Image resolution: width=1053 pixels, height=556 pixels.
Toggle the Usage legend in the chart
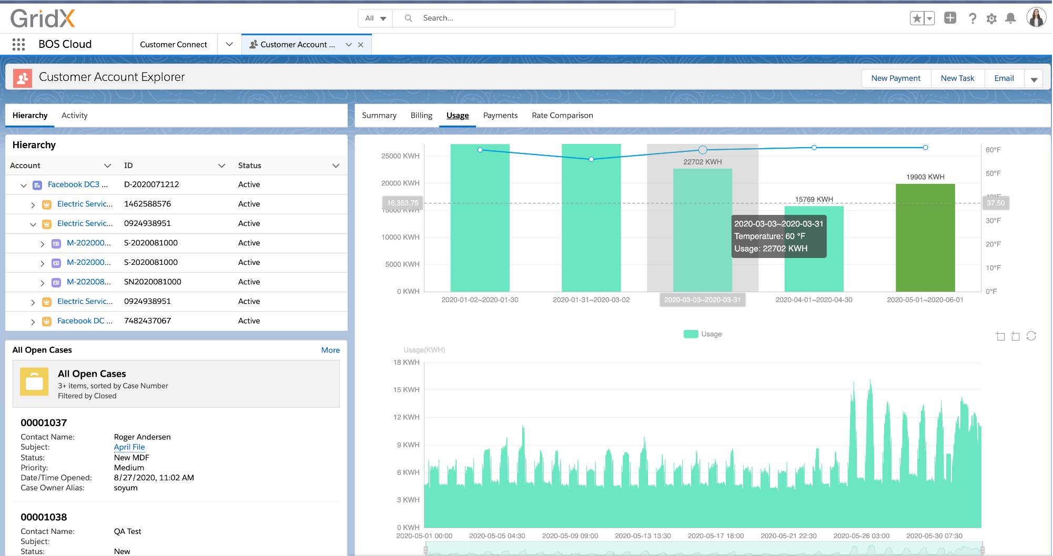tap(703, 334)
